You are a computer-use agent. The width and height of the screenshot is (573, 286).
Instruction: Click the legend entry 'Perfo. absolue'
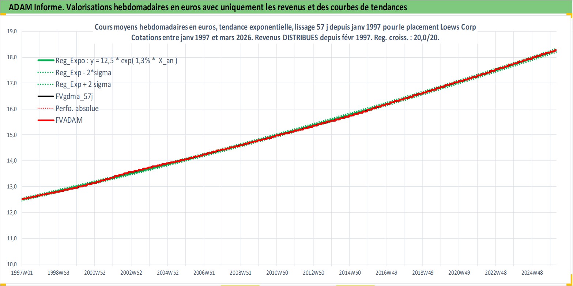[77, 108]
